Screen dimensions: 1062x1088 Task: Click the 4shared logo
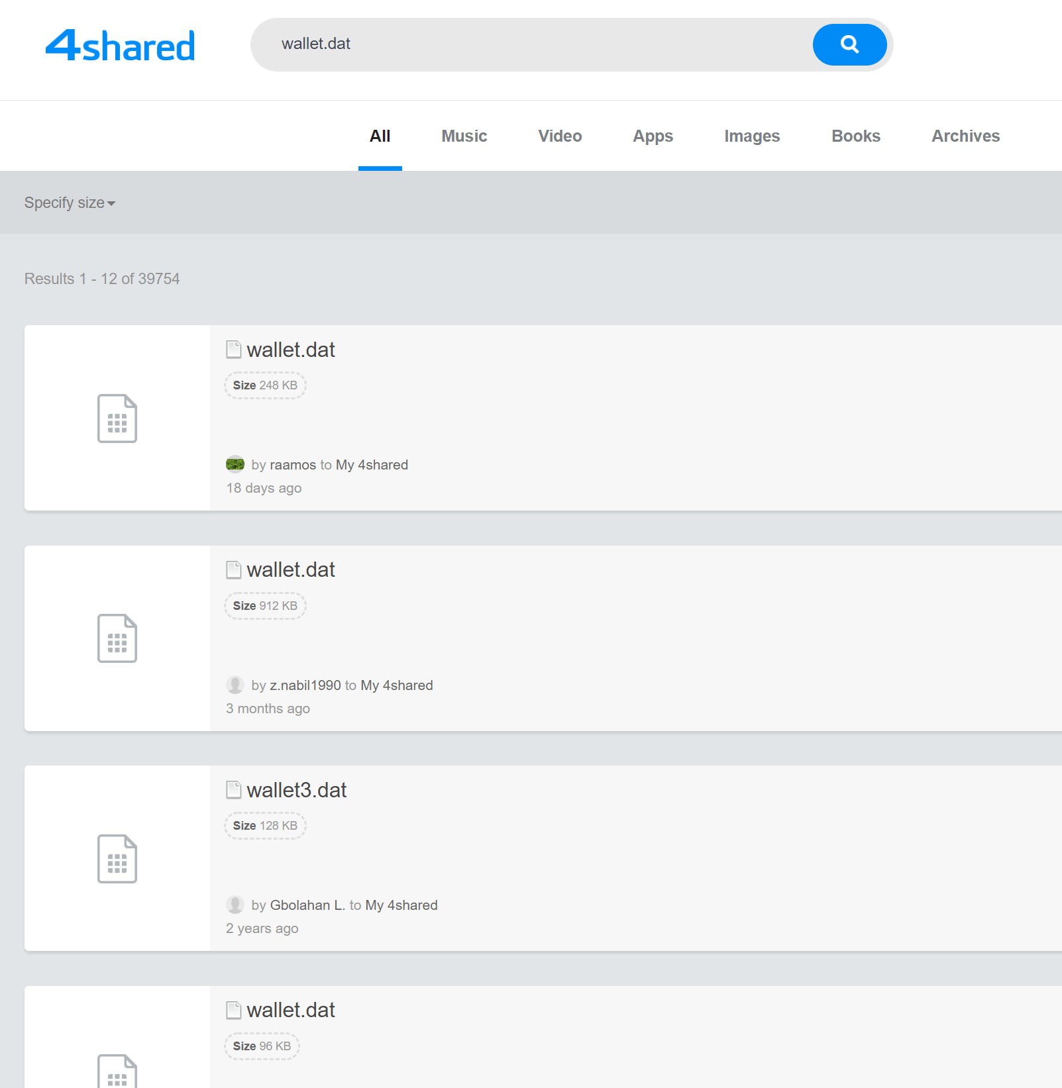pos(120,45)
